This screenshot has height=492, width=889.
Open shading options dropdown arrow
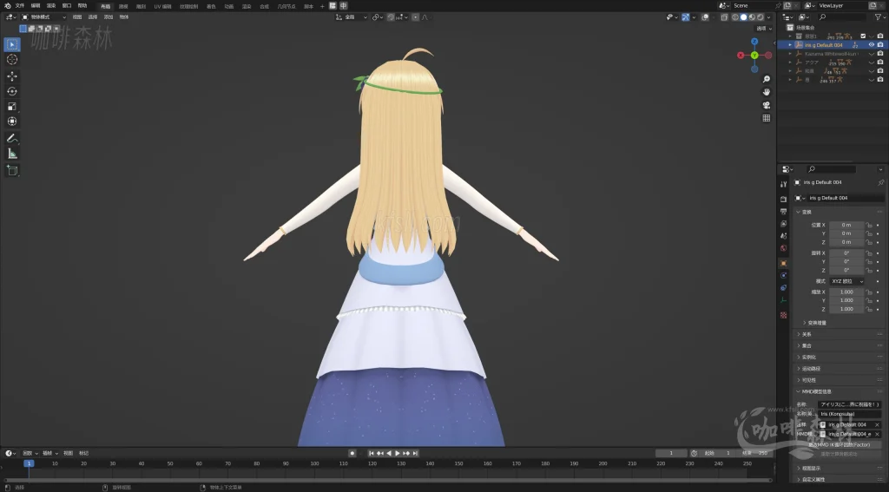769,17
